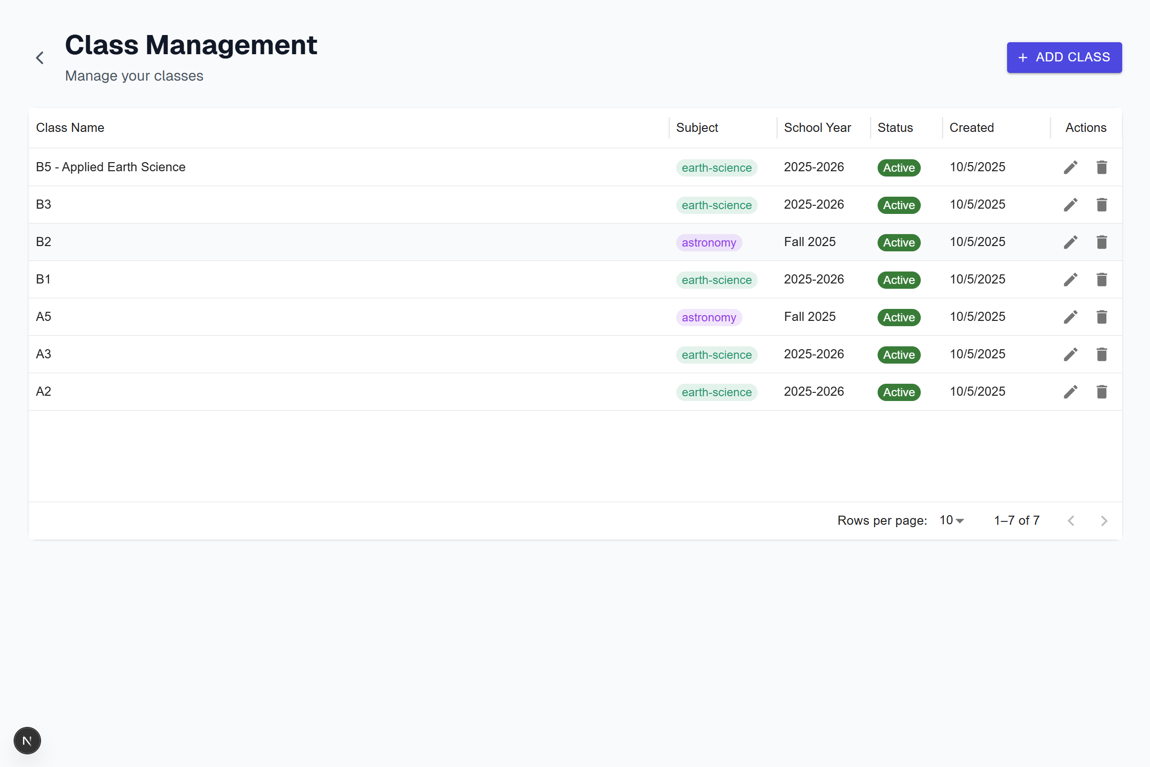Viewport: 1150px width, 767px height.
Task: Click the astronomy subject chip on B2
Action: [709, 242]
